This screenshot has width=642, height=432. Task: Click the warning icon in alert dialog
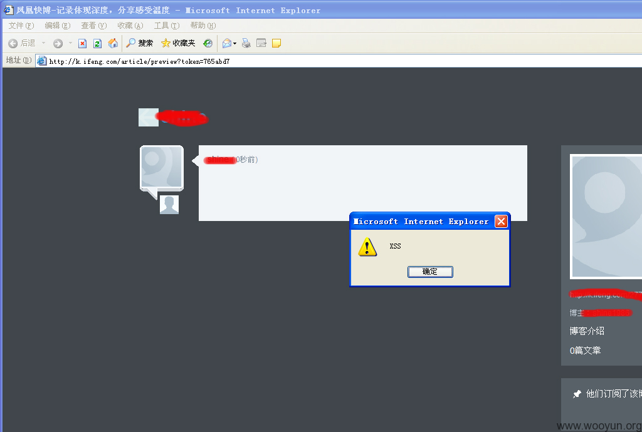pos(367,247)
